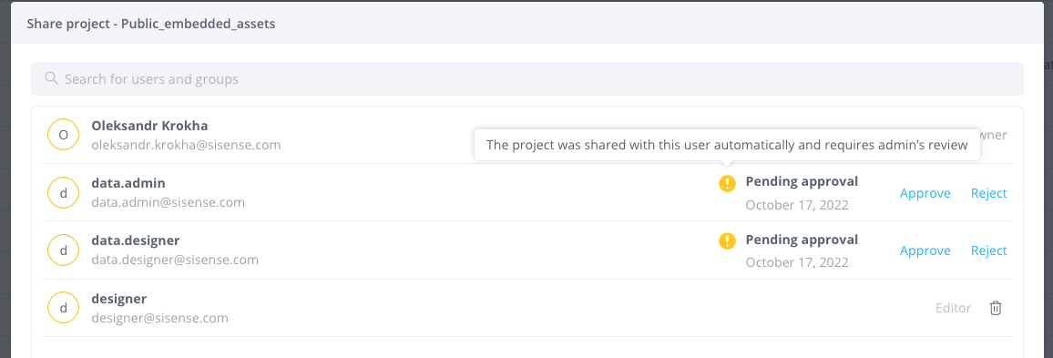Viewport: 1053px width, 358px height.
Task: Click Oleksandr Krokha's avatar circle
Action: (64, 135)
